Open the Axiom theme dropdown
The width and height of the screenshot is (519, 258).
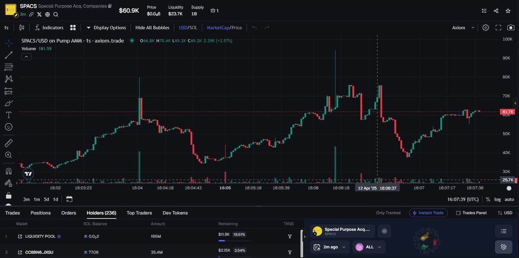(463, 28)
